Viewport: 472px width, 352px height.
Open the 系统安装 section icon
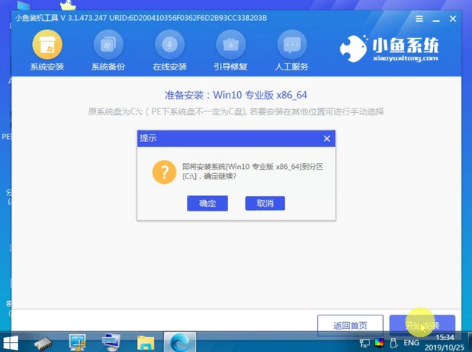pos(47,45)
